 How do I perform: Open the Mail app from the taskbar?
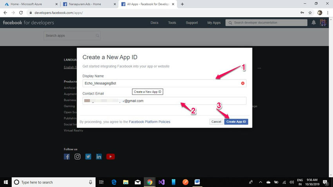(138, 182)
